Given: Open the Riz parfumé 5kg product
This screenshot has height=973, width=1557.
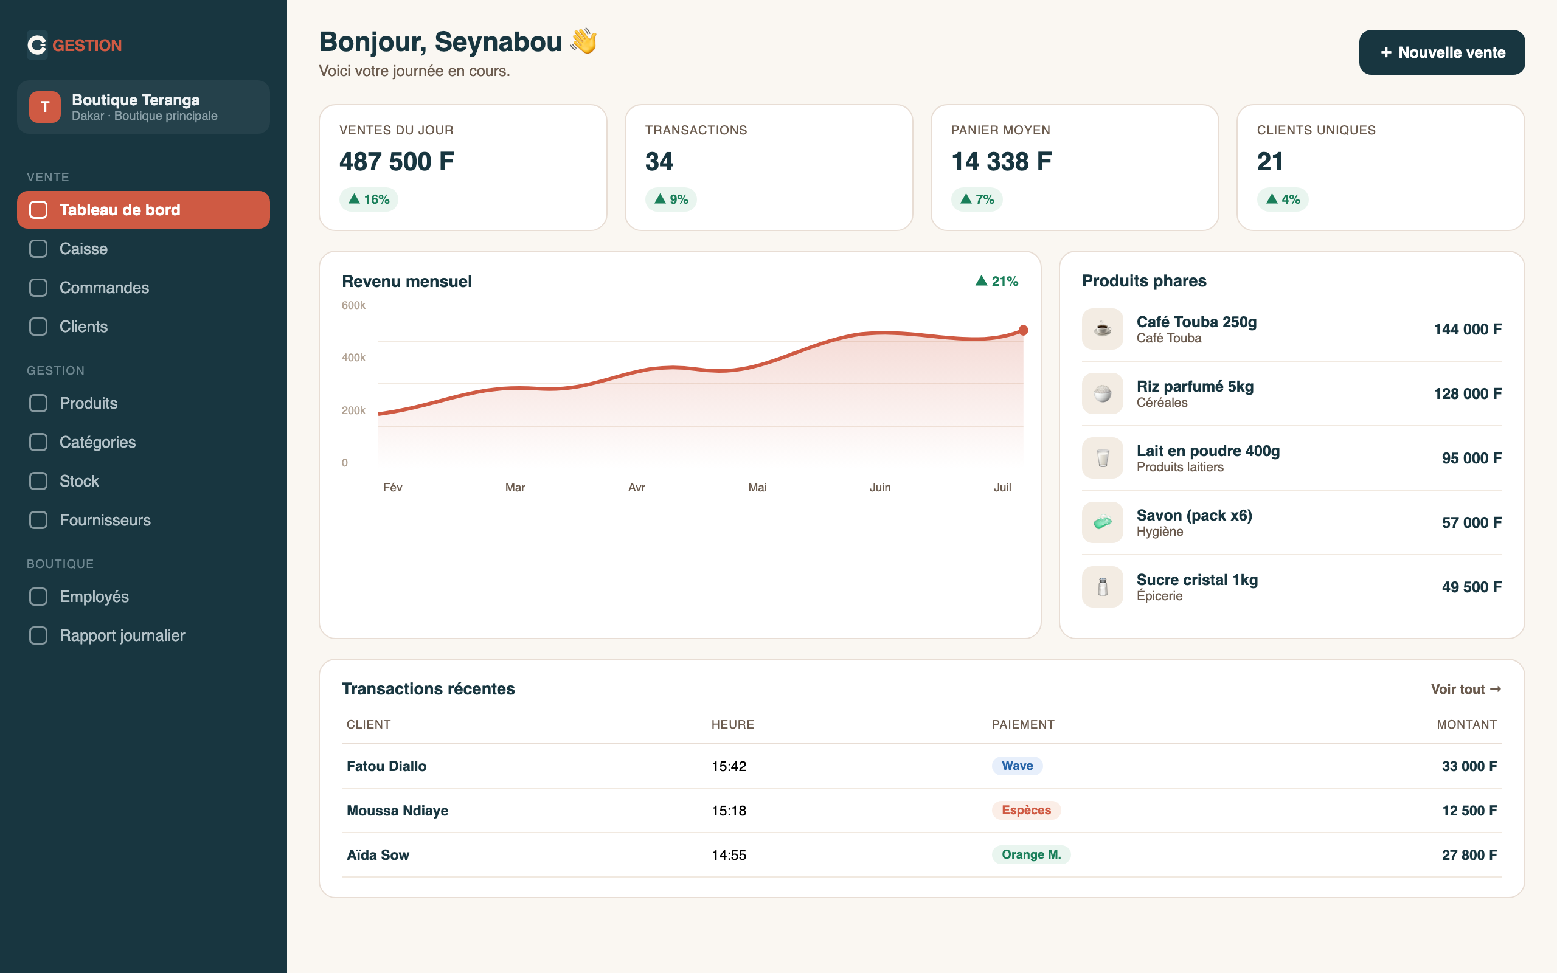Looking at the screenshot, I should (x=1292, y=393).
